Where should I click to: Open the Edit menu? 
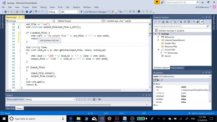pos(10,7)
